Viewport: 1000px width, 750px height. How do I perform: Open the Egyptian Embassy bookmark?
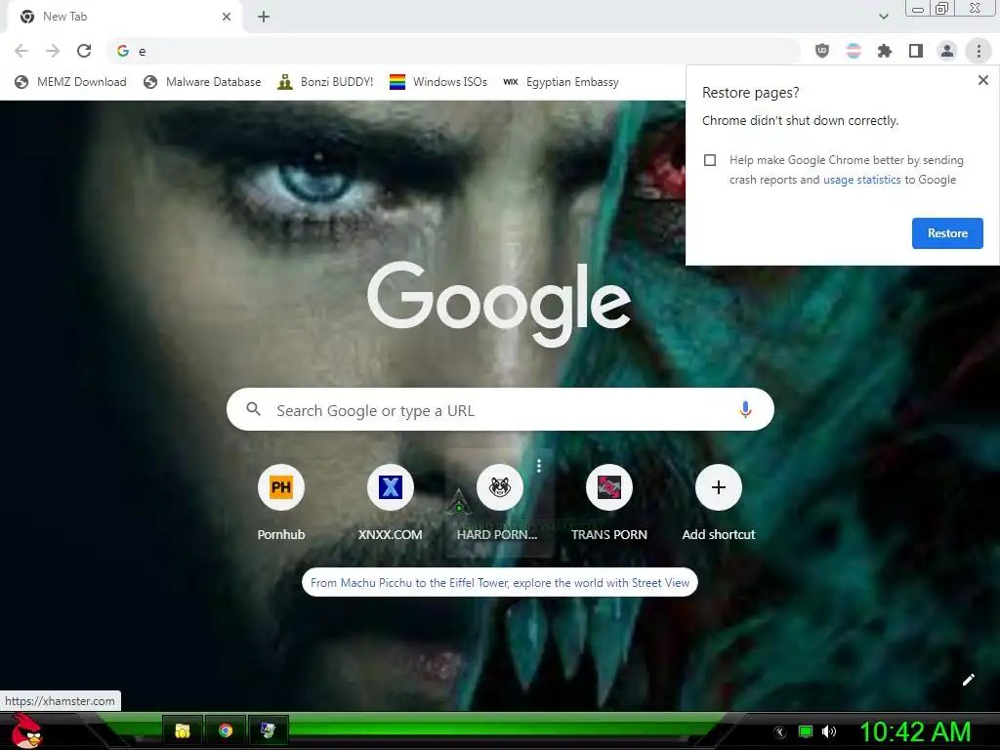point(562,82)
